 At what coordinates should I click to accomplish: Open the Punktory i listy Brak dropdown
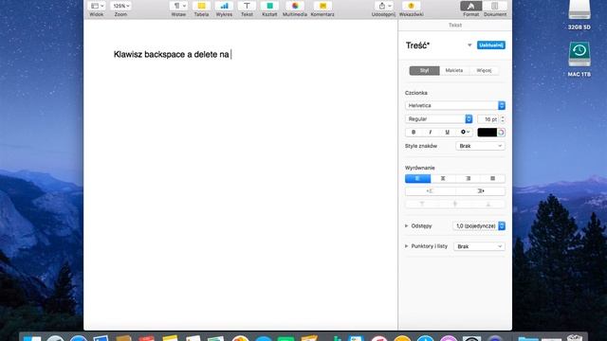click(x=479, y=246)
